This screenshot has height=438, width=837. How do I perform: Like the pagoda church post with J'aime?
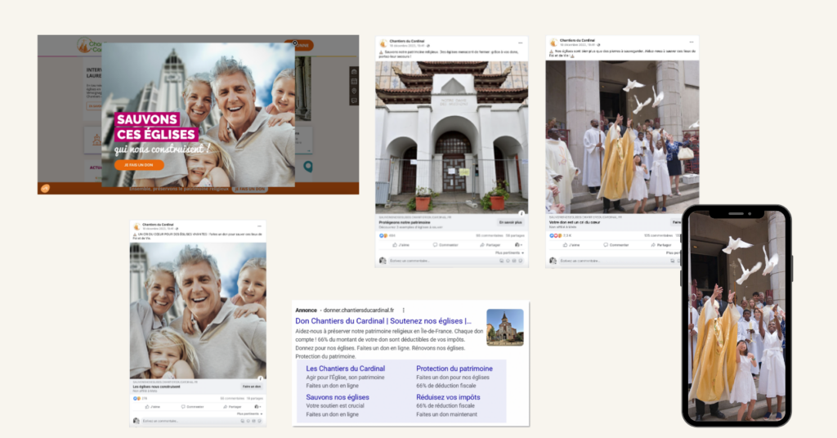point(401,244)
